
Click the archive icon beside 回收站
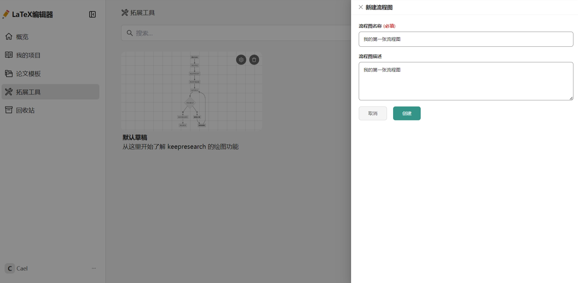coord(9,110)
